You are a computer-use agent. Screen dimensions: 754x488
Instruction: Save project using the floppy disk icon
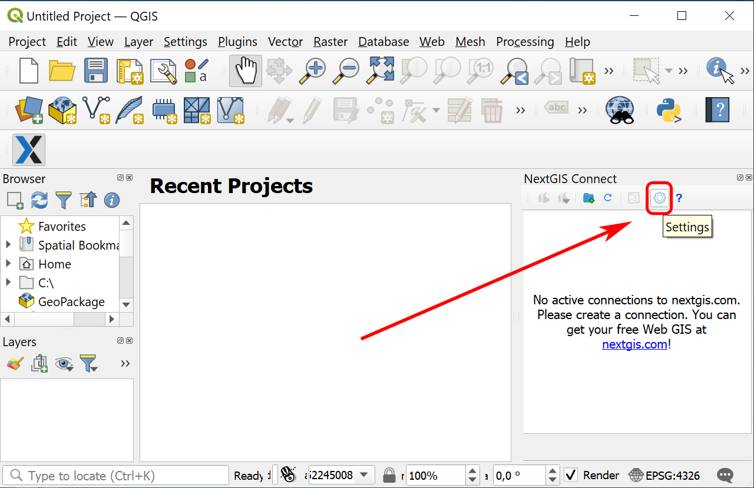tap(95, 71)
